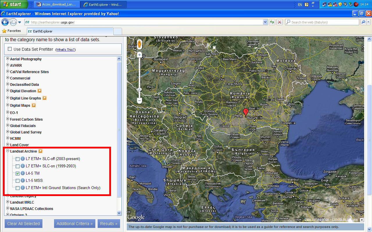Image resolution: width=372 pixels, height=232 pixels.
Task: Check the L1-5 MSS checkbox
Action: tap(18, 181)
